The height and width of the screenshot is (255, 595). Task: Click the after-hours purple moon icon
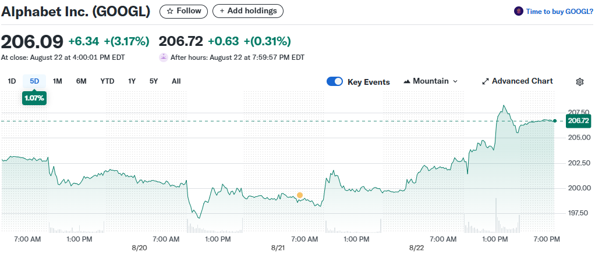click(x=163, y=58)
